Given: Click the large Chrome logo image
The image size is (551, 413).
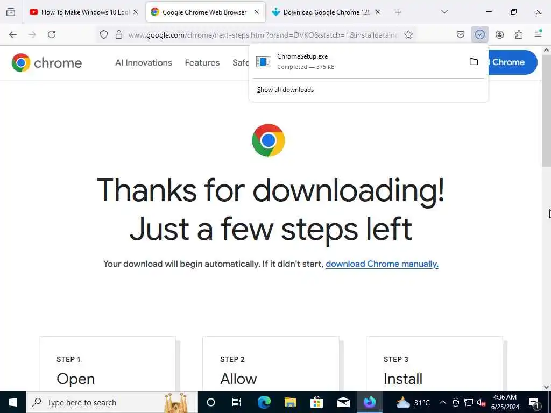Looking at the screenshot, I should pos(268,140).
